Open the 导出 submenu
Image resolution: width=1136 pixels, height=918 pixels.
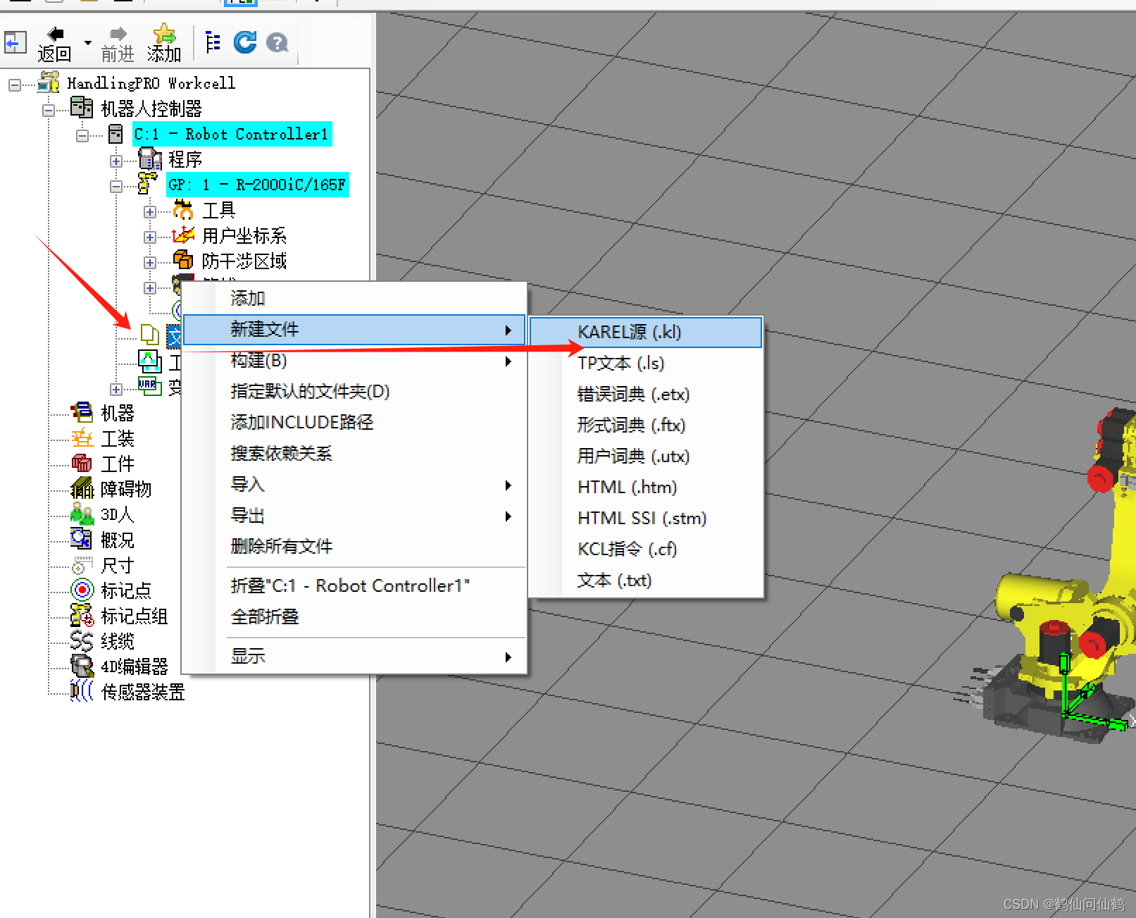pos(354,516)
